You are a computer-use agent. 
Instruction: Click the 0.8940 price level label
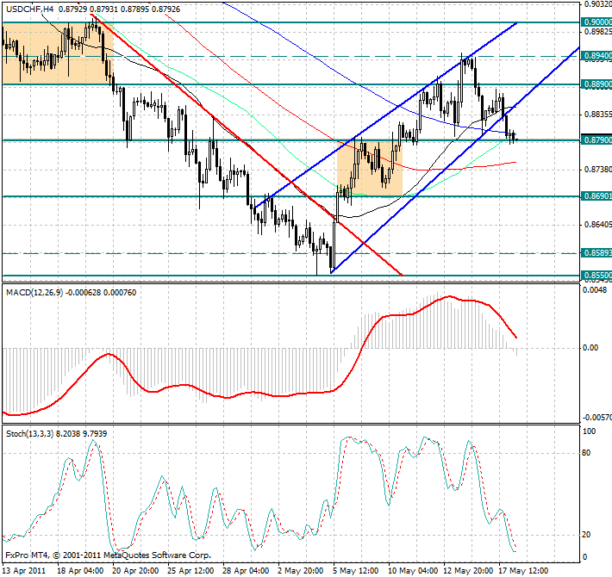pos(596,56)
